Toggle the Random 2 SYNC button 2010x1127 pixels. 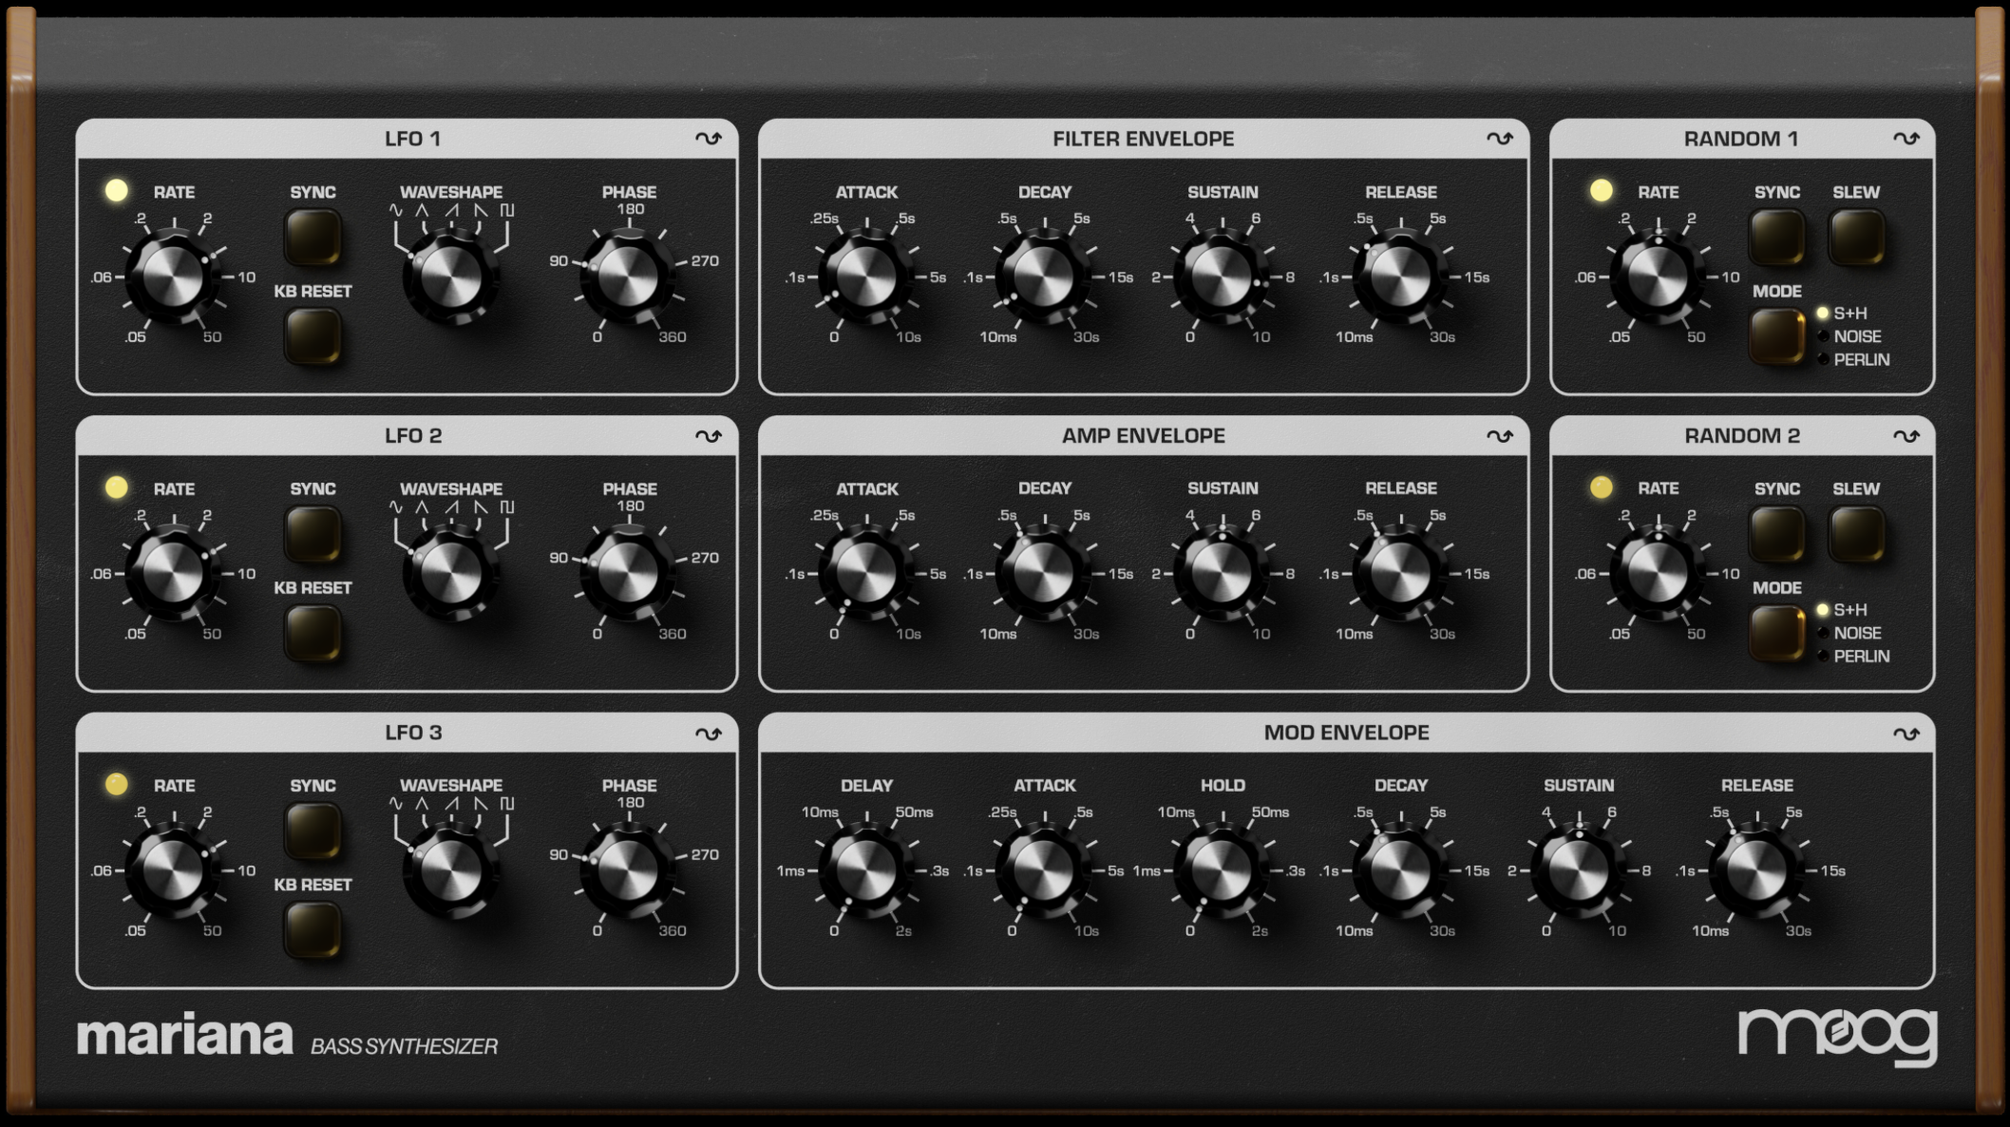[1776, 533]
